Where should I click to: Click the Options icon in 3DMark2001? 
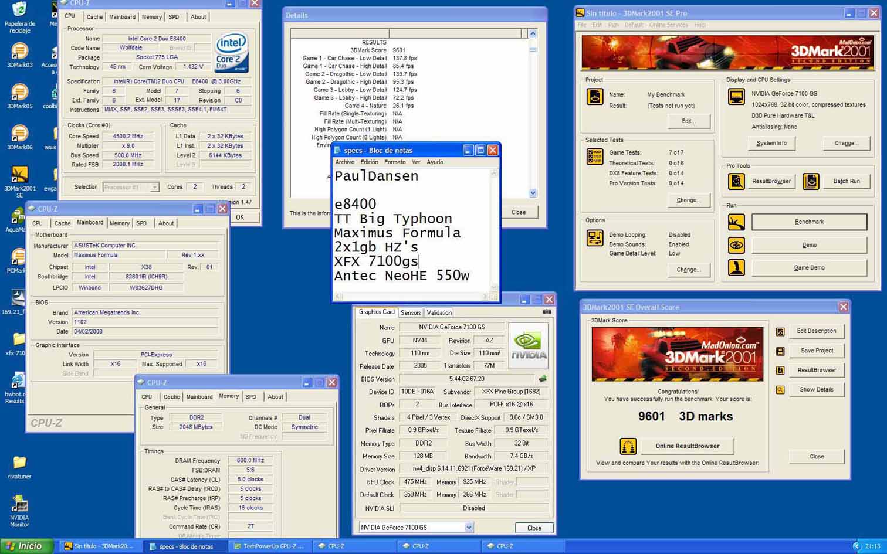[x=594, y=237]
